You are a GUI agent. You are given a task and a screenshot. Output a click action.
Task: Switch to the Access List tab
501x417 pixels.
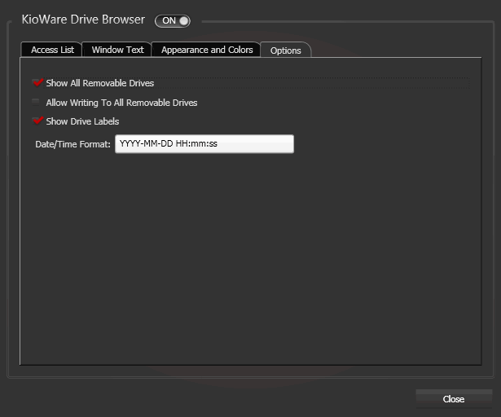(x=51, y=50)
